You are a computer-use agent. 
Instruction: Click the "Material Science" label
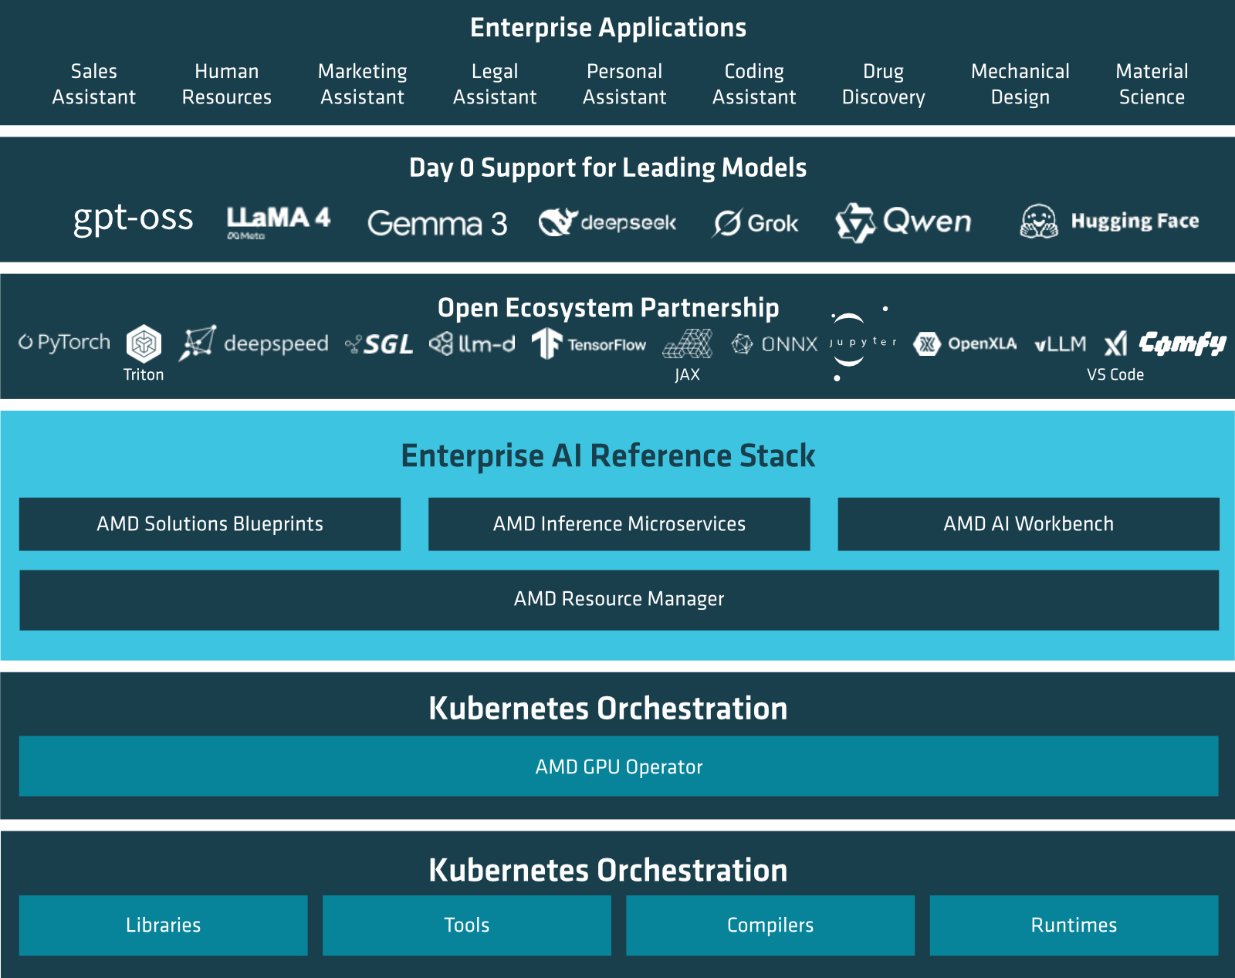pyautogui.click(x=1152, y=84)
